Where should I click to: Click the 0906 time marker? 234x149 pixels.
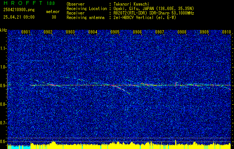137,32
